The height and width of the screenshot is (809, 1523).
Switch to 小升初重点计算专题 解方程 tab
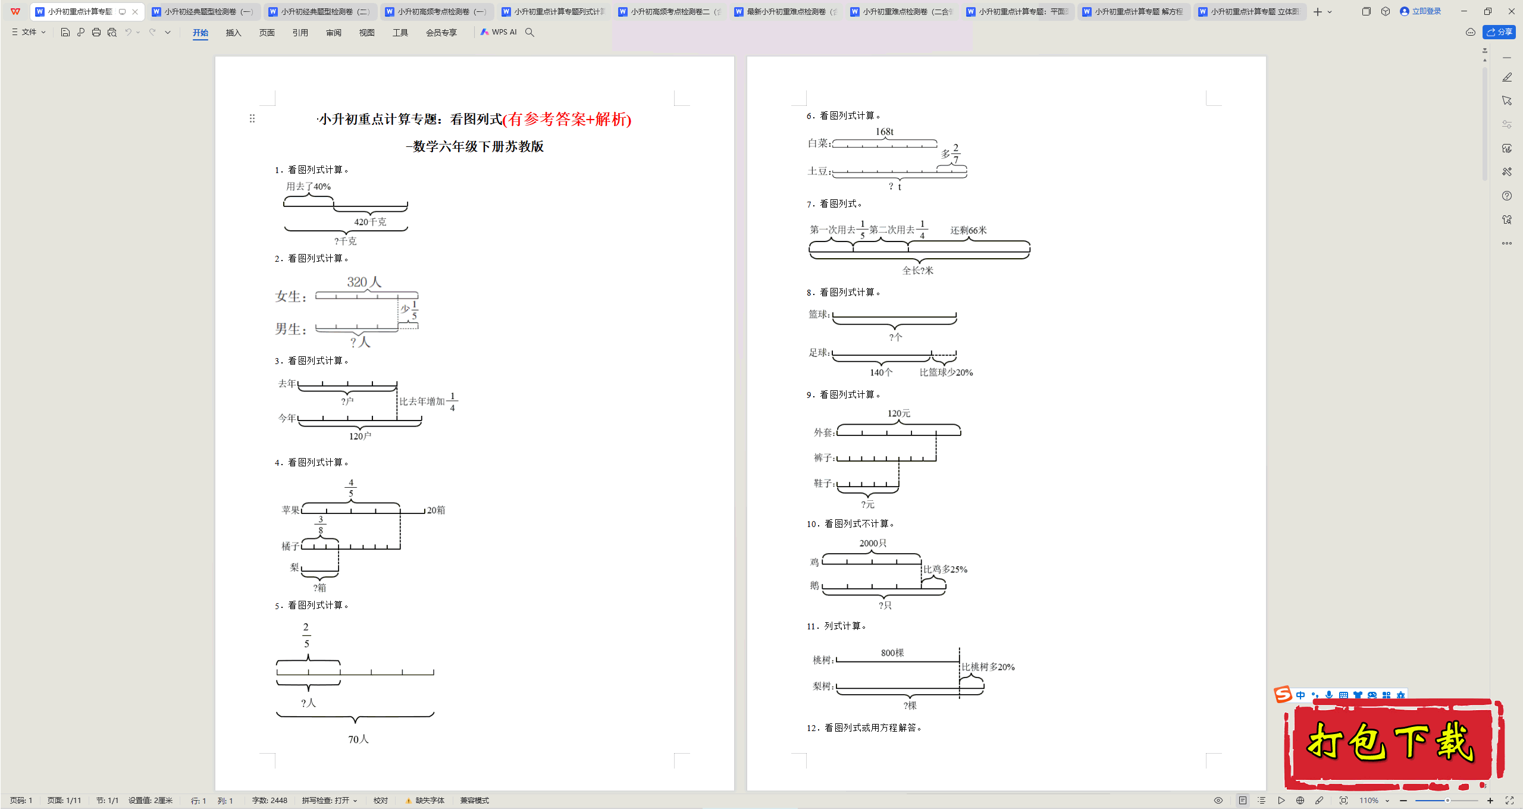(1134, 11)
